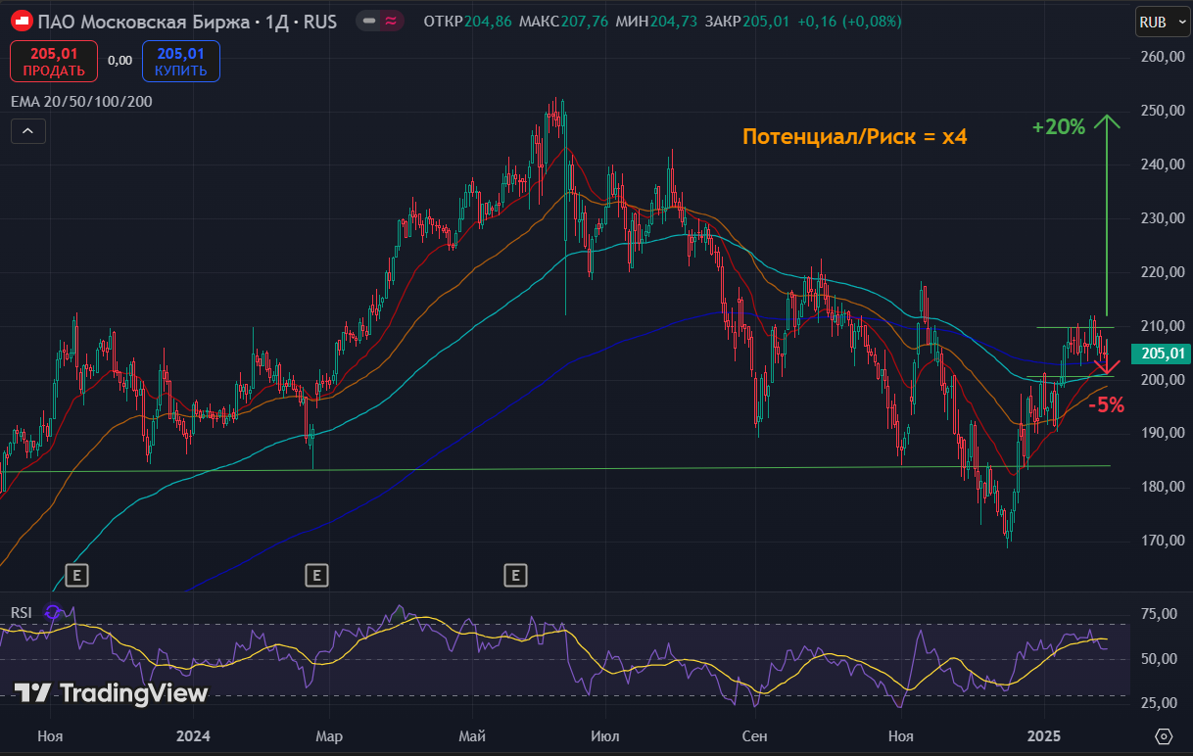Click the blue КУПИТЬ buy button
Viewport: 1193px width, 756px height.
point(181,61)
